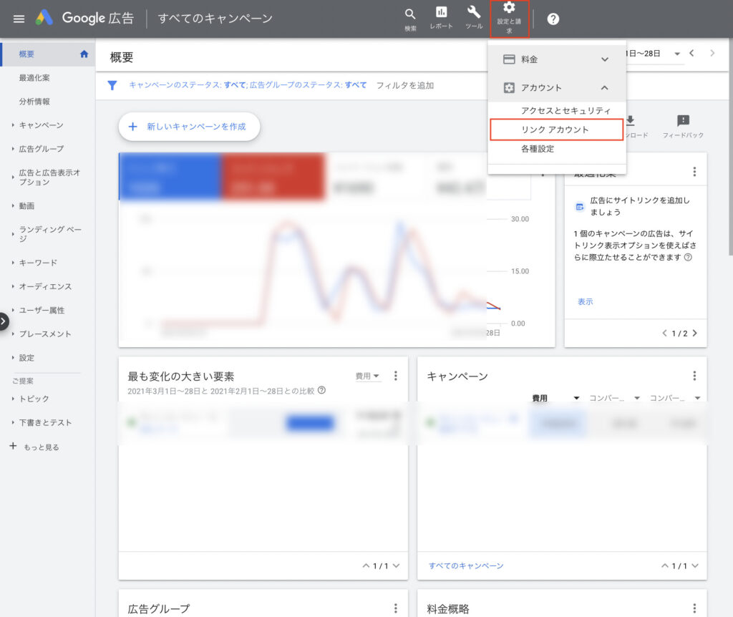Click 新しいキャンペーンを作成 button

189,127
